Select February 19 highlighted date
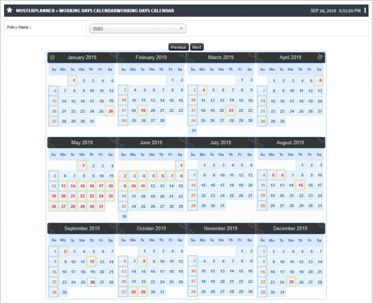373x303 pixels. click(142, 110)
